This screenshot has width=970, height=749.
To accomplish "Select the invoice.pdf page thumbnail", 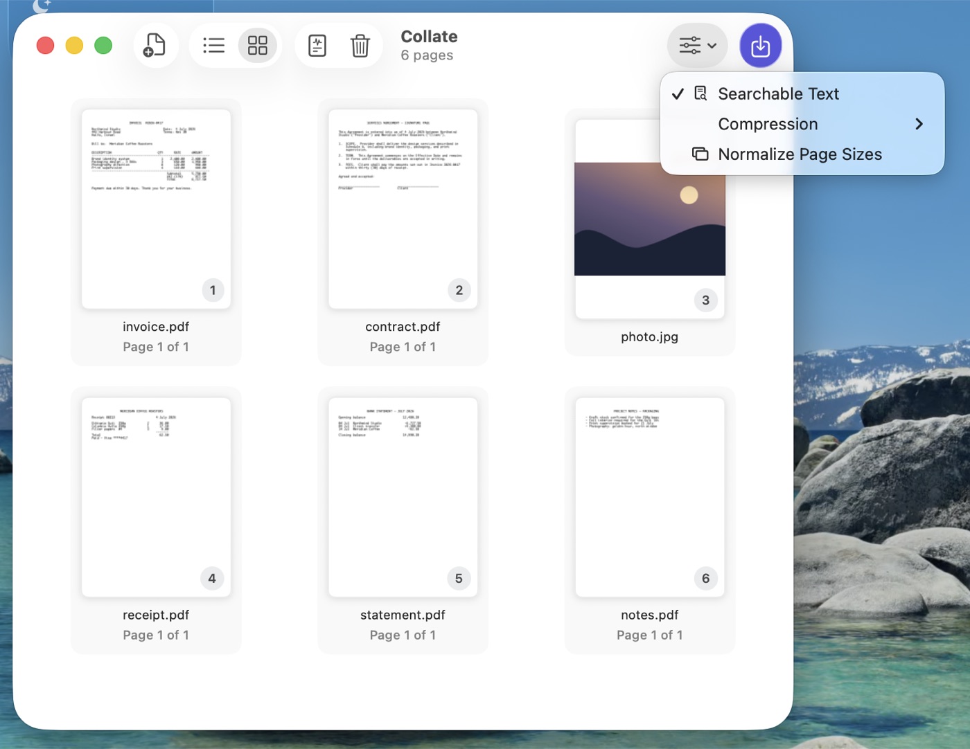I will coord(156,208).
